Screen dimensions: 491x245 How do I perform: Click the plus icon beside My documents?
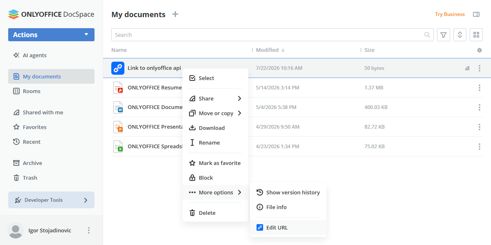click(x=175, y=14)
